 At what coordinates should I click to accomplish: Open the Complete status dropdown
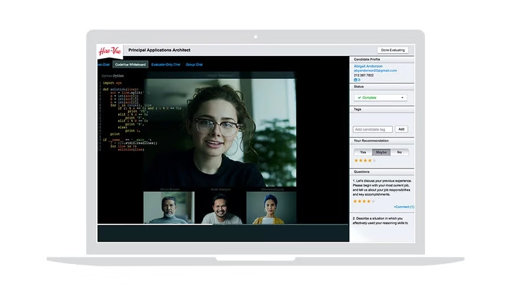380,98
